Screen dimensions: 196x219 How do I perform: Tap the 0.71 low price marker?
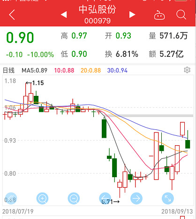click(110, 202)
